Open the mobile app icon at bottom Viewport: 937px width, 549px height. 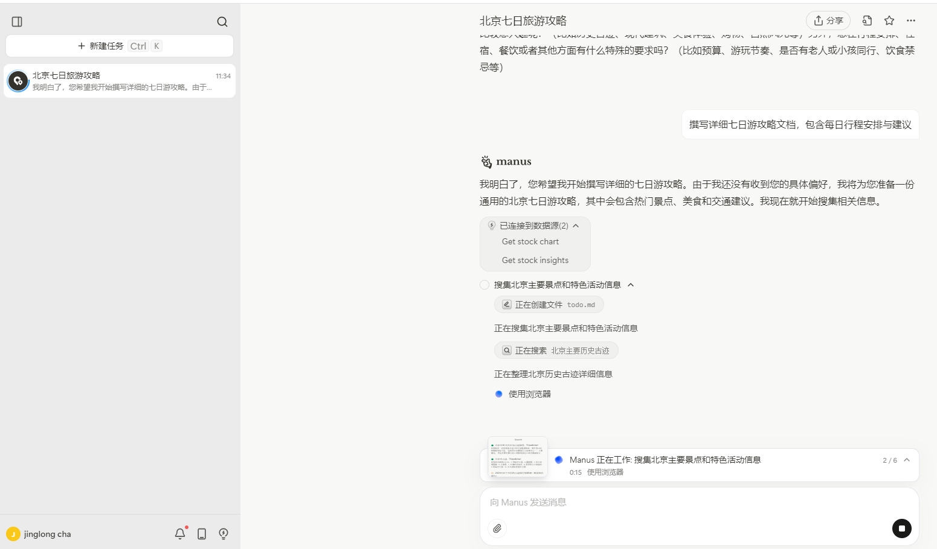coord(201,533)
